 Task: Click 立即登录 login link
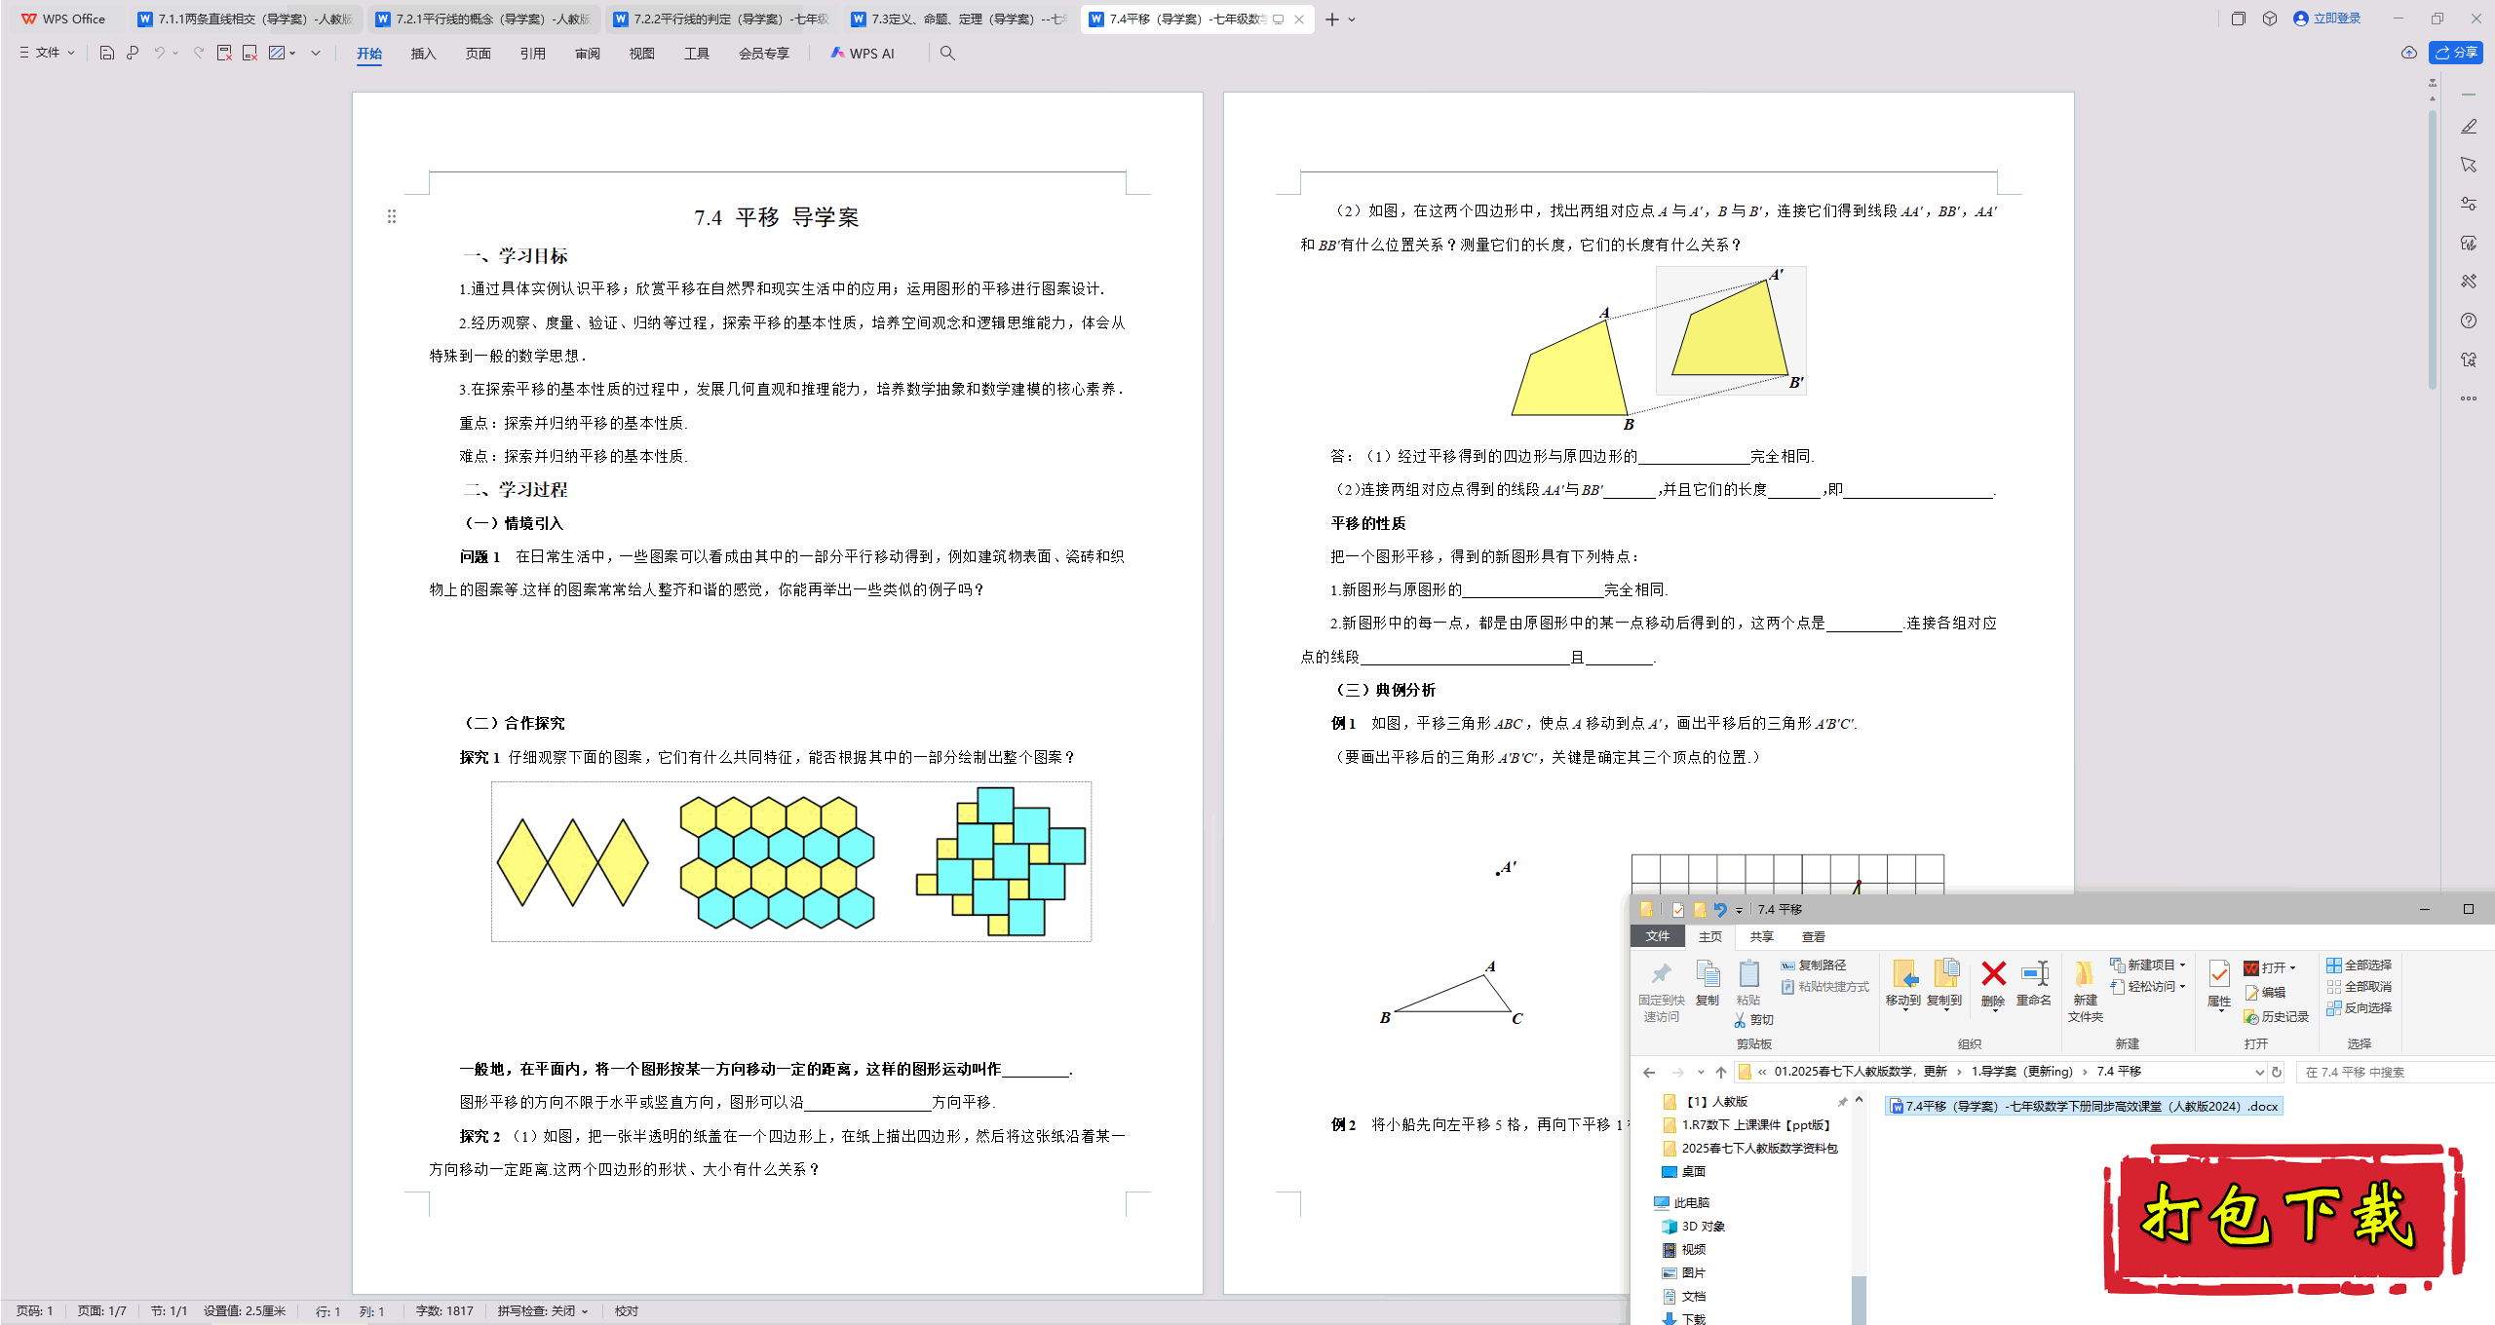tap(2326, 19)
